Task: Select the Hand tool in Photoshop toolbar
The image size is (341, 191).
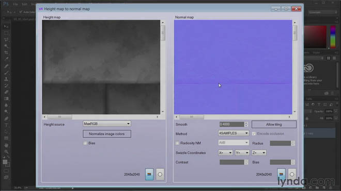Action: pos(6,145)
